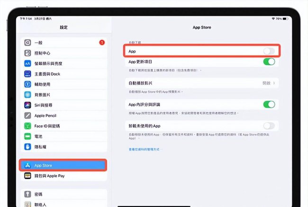Viewport: 308px width, 207px height.
Task: Select 控制中心 in settings sidebar
Action: click(x=64, y=53)
